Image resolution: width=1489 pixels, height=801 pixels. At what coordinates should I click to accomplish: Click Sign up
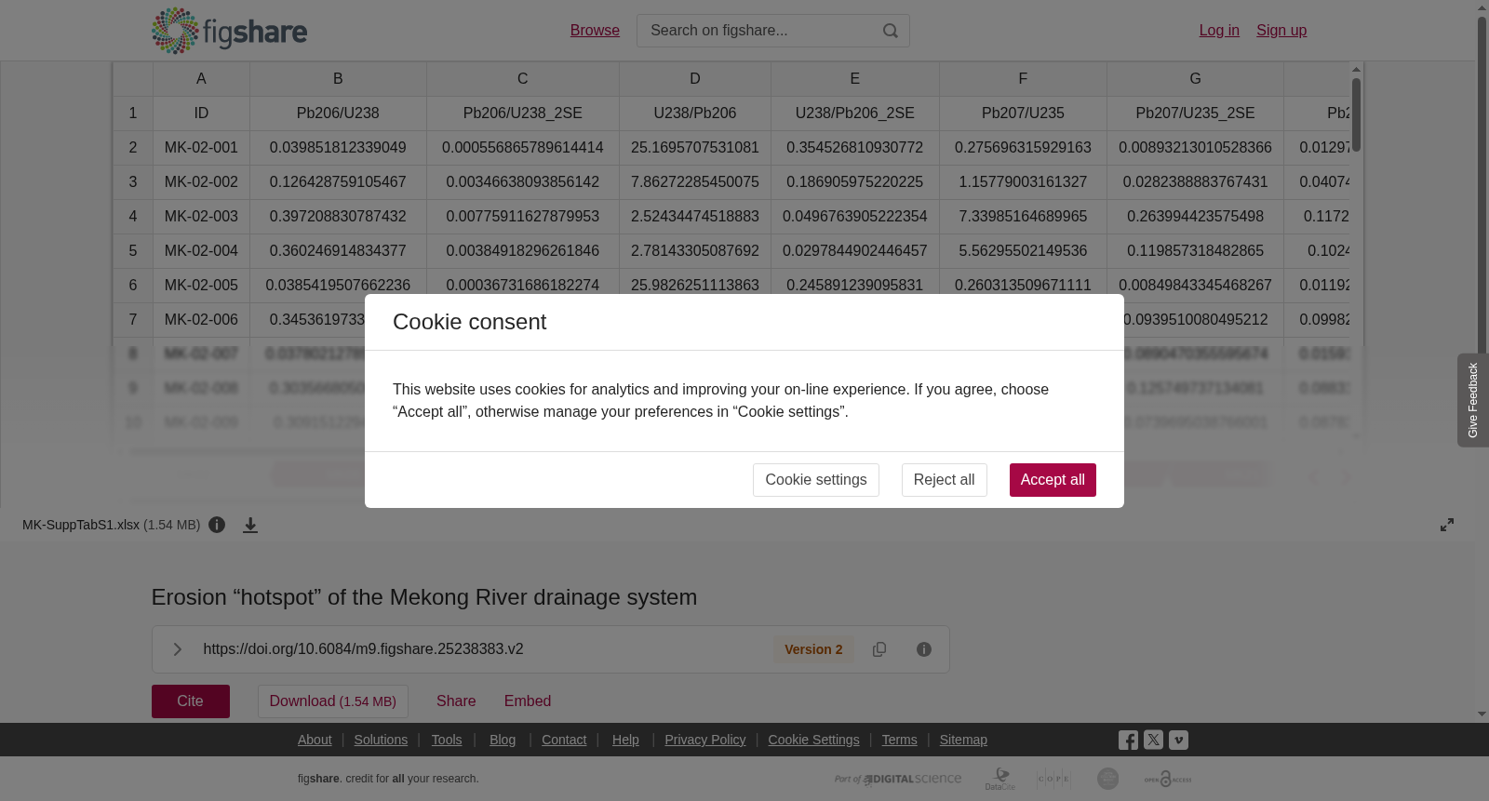(x=1281, y=31)
